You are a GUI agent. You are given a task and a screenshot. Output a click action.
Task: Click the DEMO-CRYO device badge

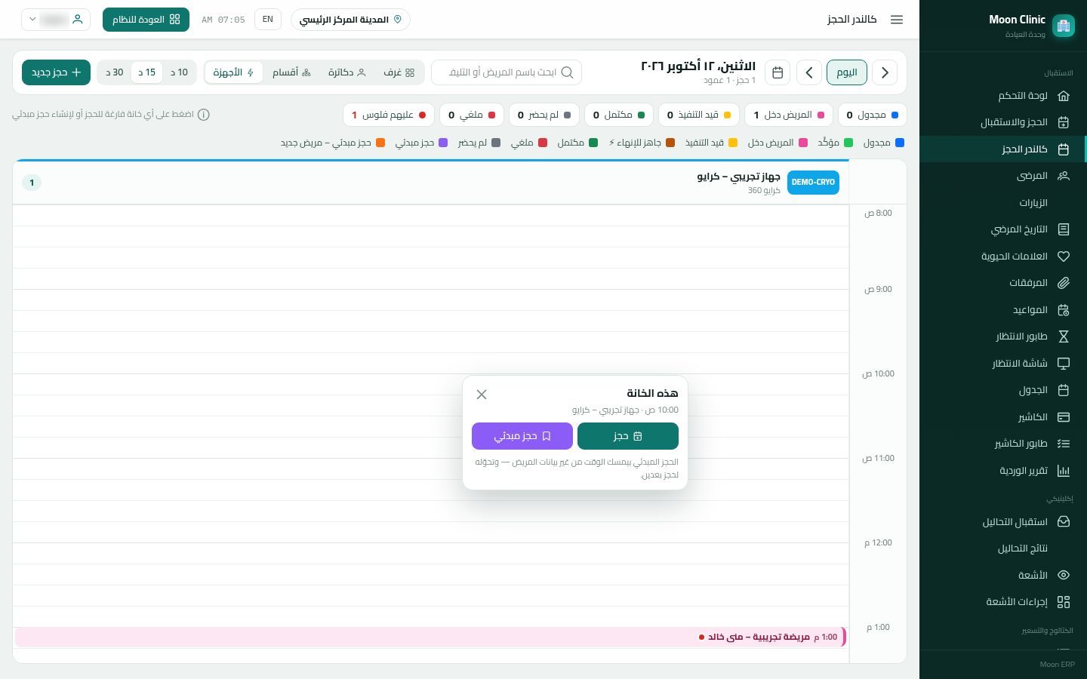[813, 182]
